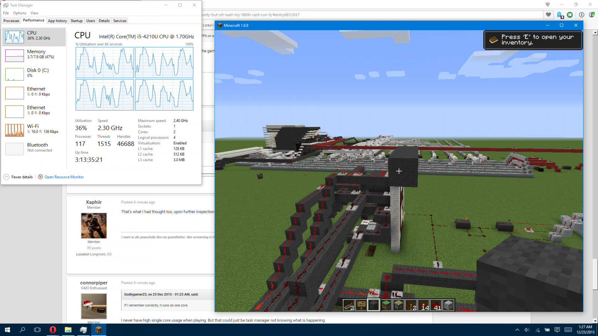
Task: Click the green ID extension icon
Action: click(x=570, y=15)
